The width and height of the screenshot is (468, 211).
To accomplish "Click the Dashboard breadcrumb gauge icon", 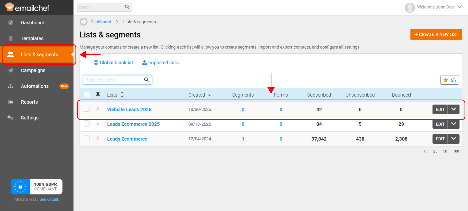I will tap(84, 22).
